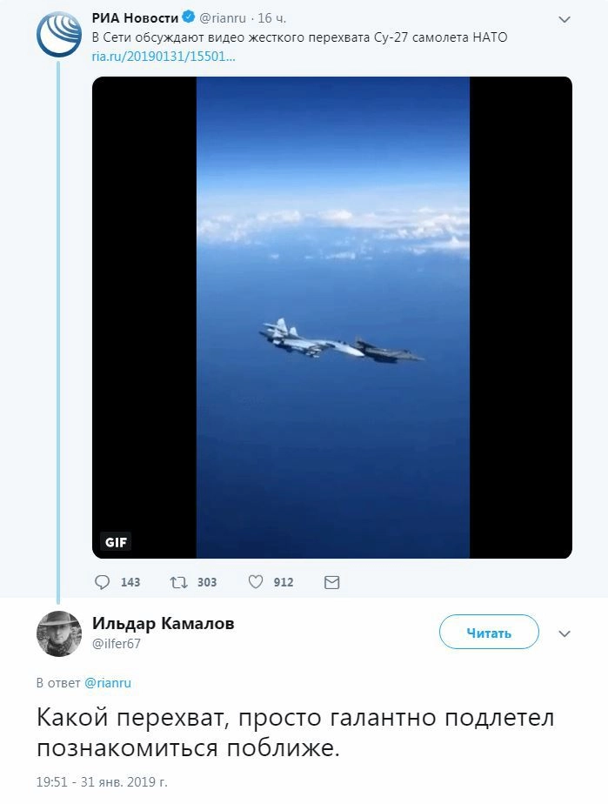Image resolution: width=608 pixels, height=804 pixels.
Task: Open the chevron menu beside Читать
Action: [x=565, y=633]
